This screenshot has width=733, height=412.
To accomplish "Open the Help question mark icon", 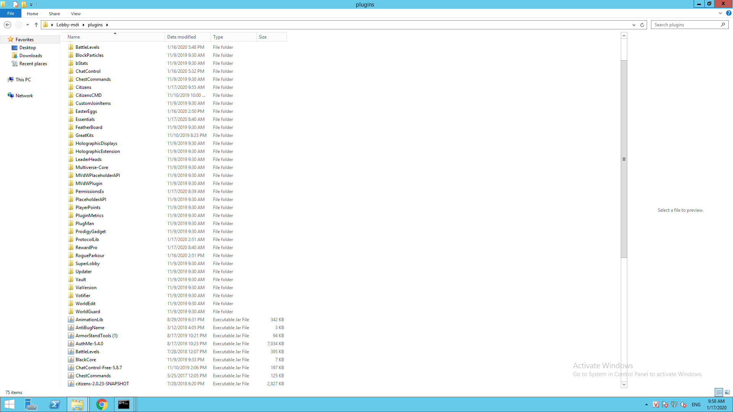I will pos(728,13).
